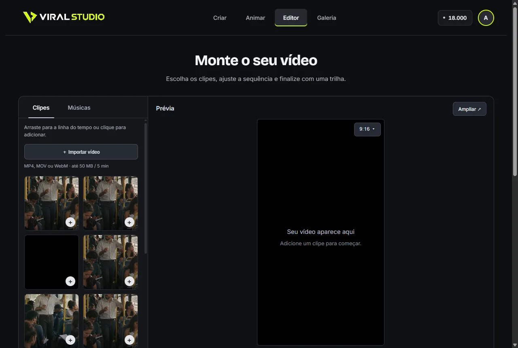Open the user avatar 'A' menu
Screen dimensions: 518x348
(x=486, y=18)
